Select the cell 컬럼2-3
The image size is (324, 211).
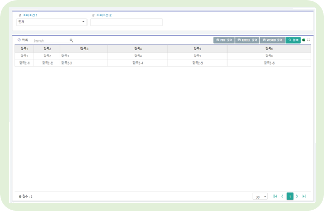click(84, 63)
